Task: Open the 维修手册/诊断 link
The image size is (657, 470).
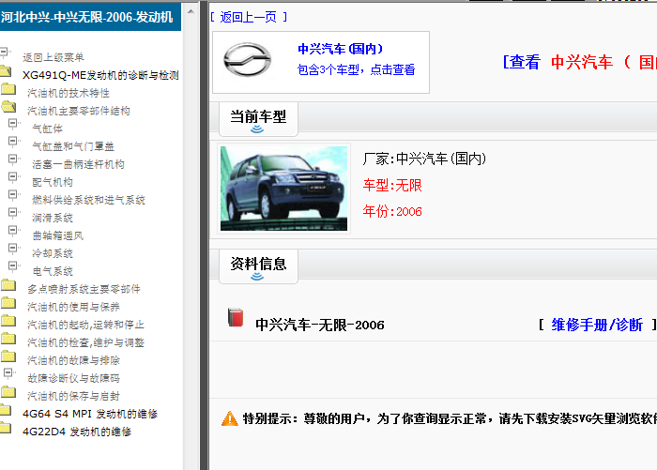Action: (x=597, y=325)
